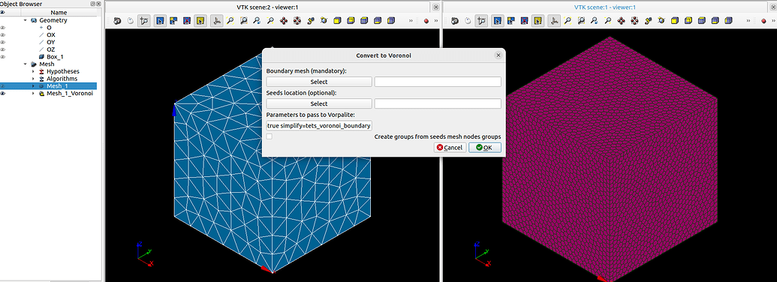This screenshot has width=777, height=282.
Task: Click Dump view icon in VTK scene:2 toolbar
Action: (117, 21)
